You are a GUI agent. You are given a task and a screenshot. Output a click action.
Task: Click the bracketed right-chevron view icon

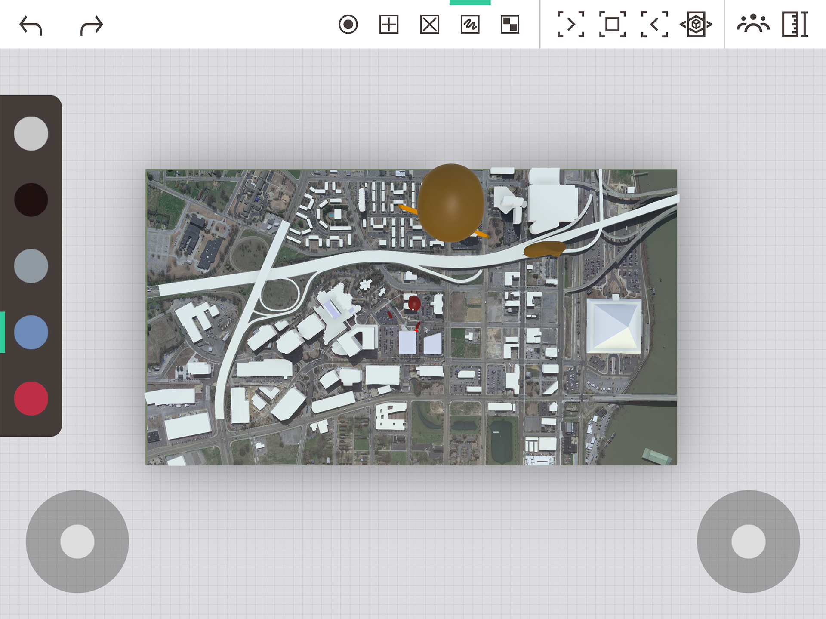tap(571, 25)
